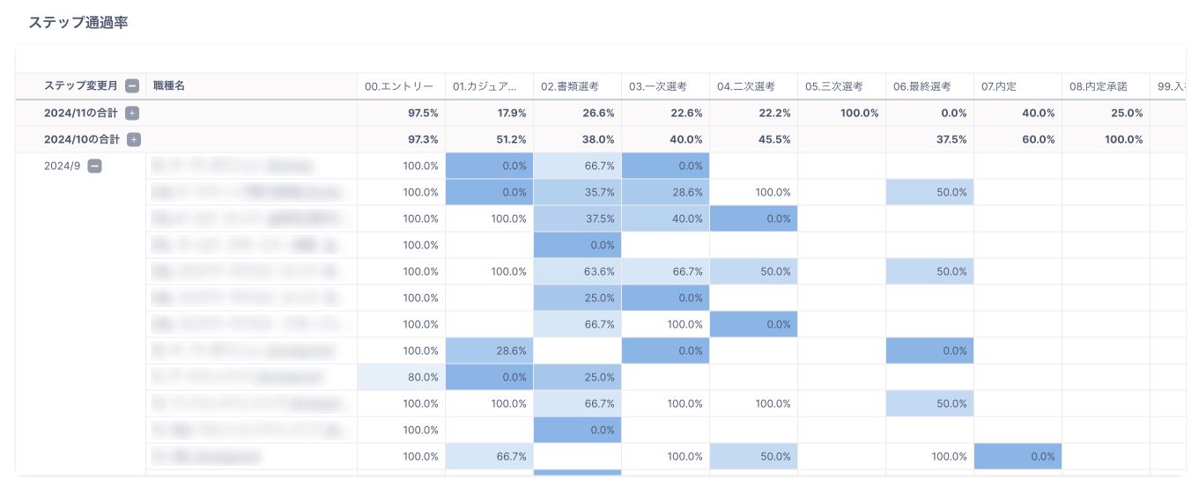Click the 04.二次選考 column header
The image size is (1199, 487).
(746, 86)
